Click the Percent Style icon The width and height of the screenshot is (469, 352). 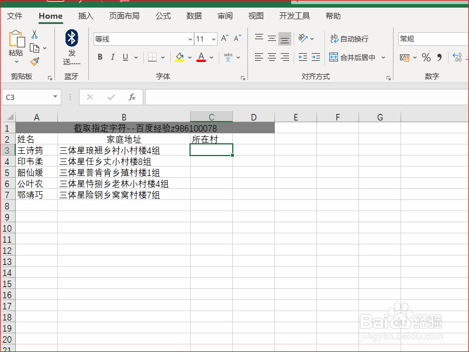click(x=426, y=57)
